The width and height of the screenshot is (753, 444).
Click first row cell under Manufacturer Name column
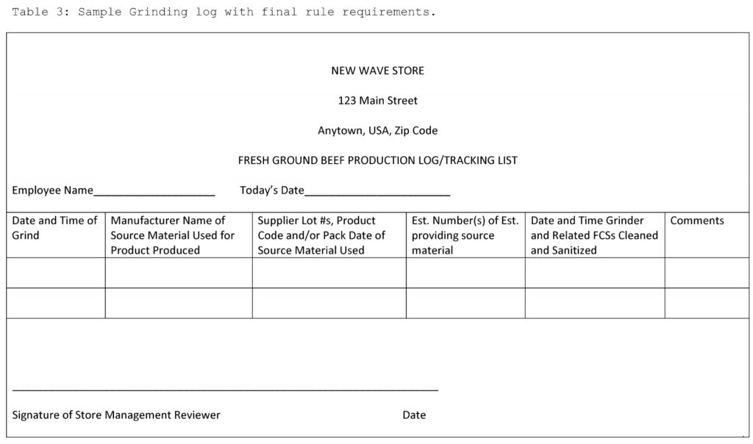(179, 273)
